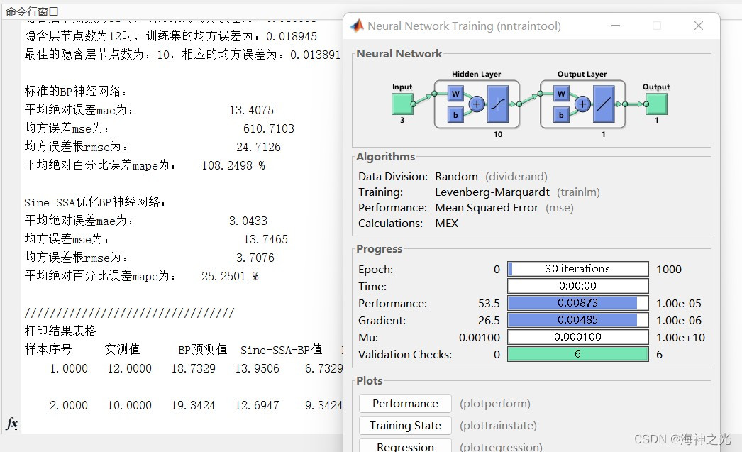This screenshot has height=452, width=742.
Task: Click the Time progress field showing 0:00:00
Action: point(578,286)
